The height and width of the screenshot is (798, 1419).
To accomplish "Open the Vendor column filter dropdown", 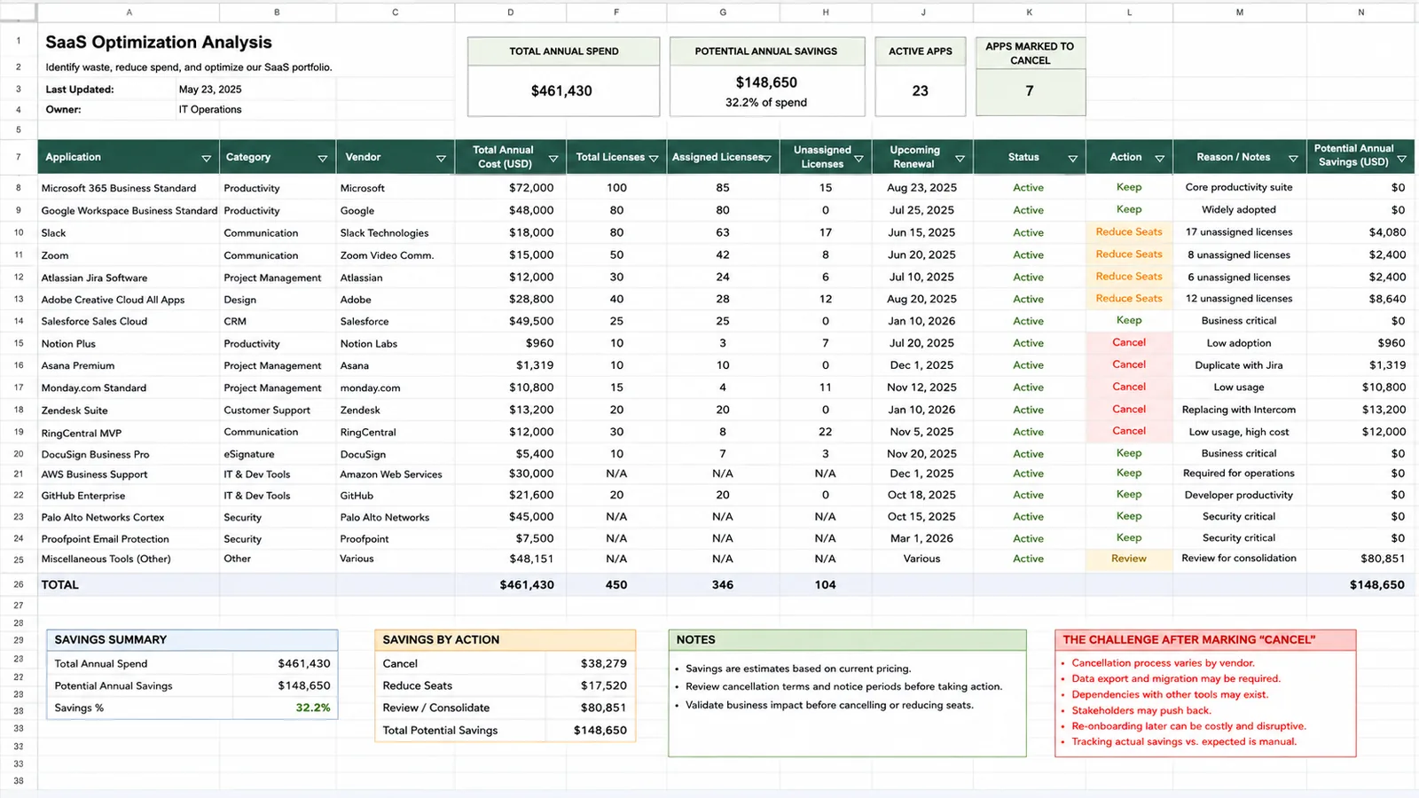I will (441, 159).
